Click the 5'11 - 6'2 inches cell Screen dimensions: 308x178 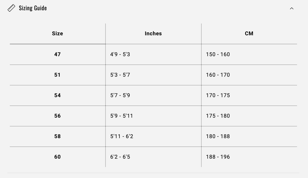pos(122,136)
